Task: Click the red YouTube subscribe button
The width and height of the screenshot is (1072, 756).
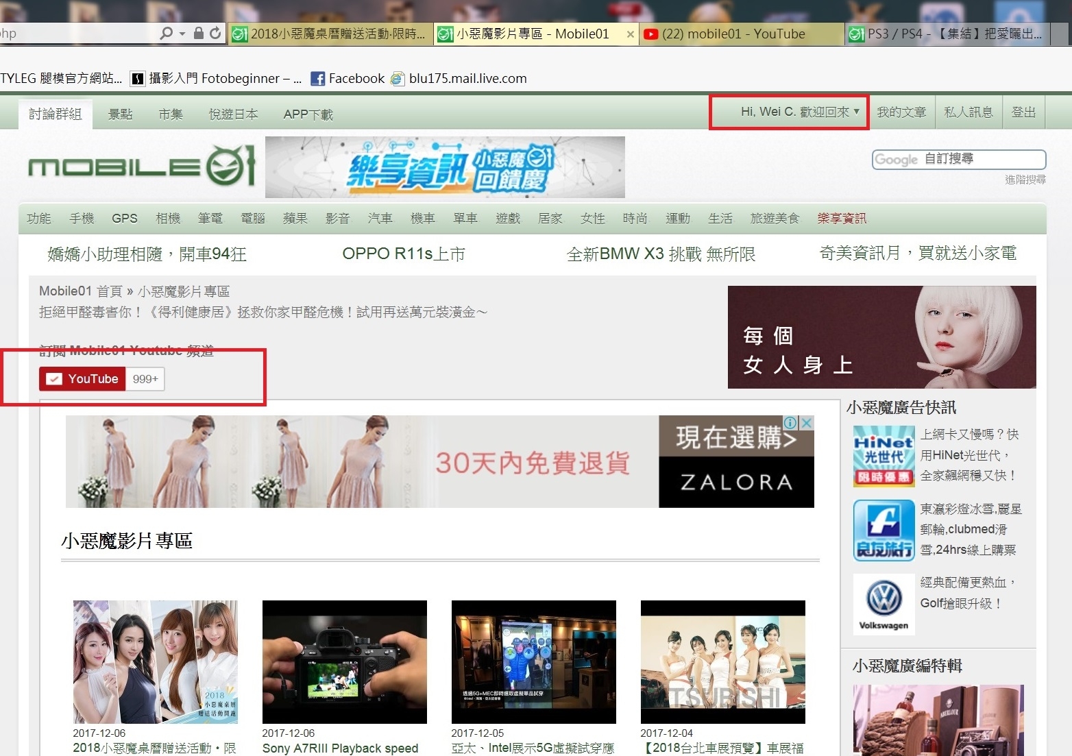Action: pyautogui.click(x=82, y=379)
